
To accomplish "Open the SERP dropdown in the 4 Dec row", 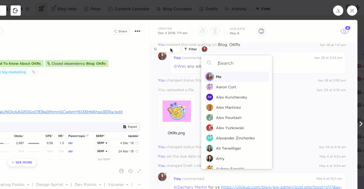I will coord(102,143).
